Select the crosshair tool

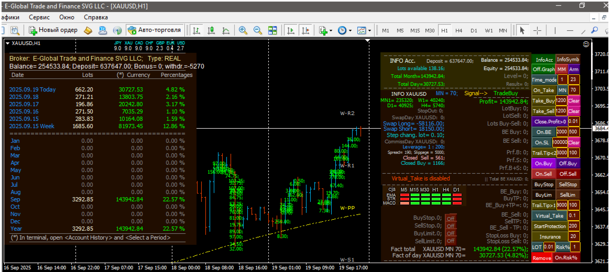[x=538, y=30]
